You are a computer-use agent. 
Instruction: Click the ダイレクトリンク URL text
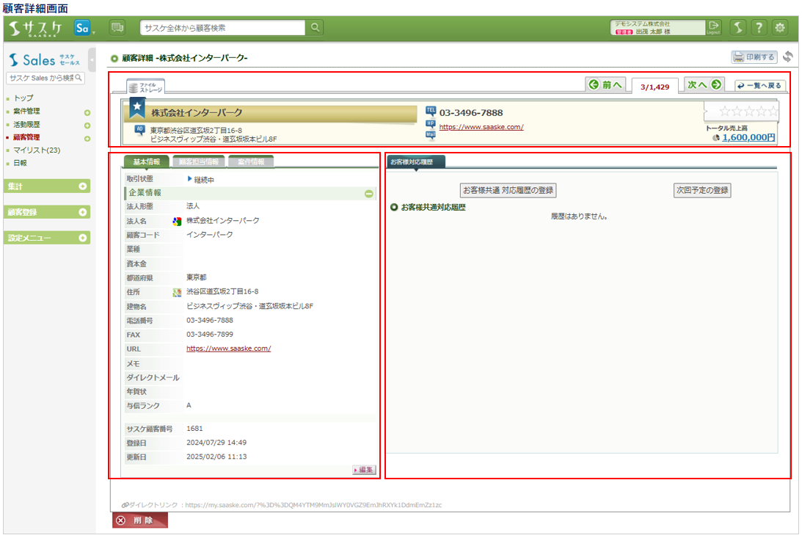(x=313, y=505)
